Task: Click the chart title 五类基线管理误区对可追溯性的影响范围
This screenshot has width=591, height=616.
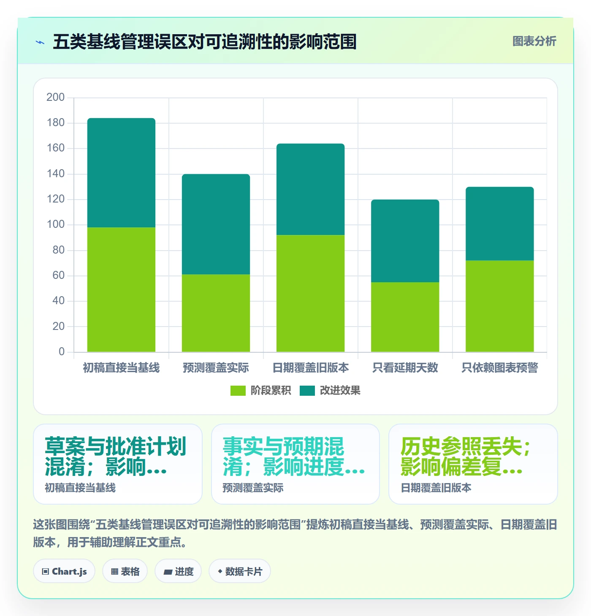Action: pos(205,42)
